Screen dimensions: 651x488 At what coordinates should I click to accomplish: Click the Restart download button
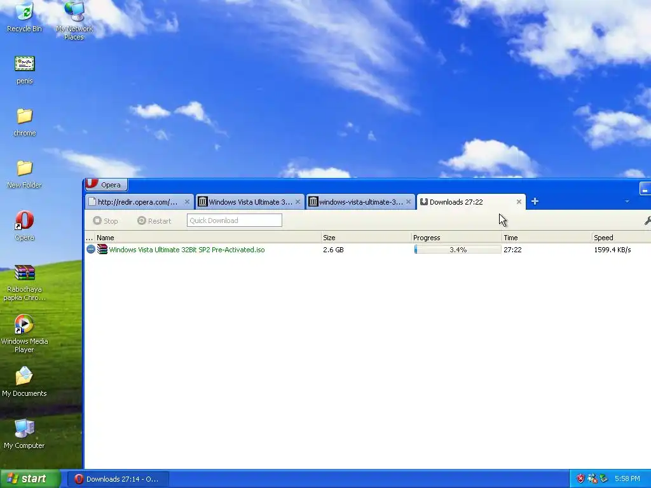(x=154, y=220)
